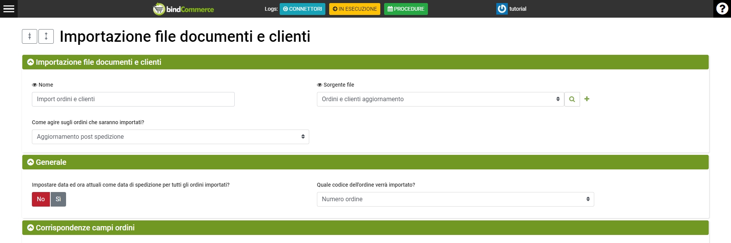Open the Sorgente file dropdown
Screen dimensions: 731x243
[440, 99]
